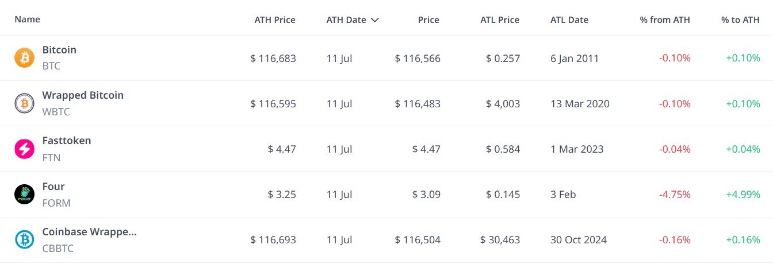The height and width of the screenshot is (264, 773).
Task: Toggle ATH Date sort chevron arrow
Action: click(375, 20)
